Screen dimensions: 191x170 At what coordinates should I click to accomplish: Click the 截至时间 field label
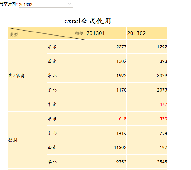point(8,4)
